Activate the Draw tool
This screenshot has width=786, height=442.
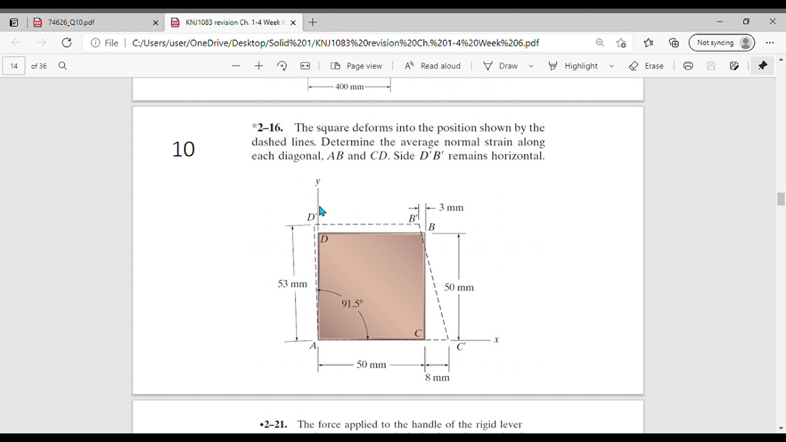coord(500,66)
